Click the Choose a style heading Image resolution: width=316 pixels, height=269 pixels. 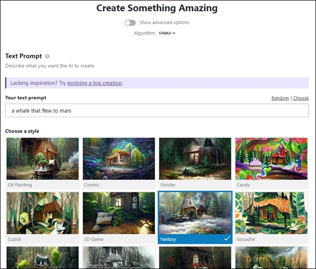pos(22,131)
